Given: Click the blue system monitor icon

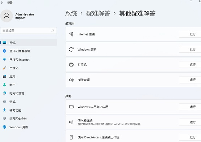Looking at the screenshot, I should click(x=4, y=43).
